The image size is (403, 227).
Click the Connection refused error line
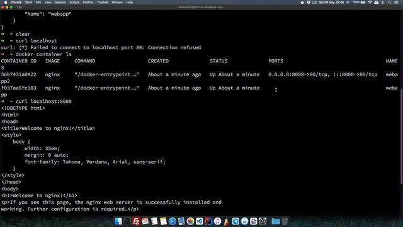[x=101, y=48]
